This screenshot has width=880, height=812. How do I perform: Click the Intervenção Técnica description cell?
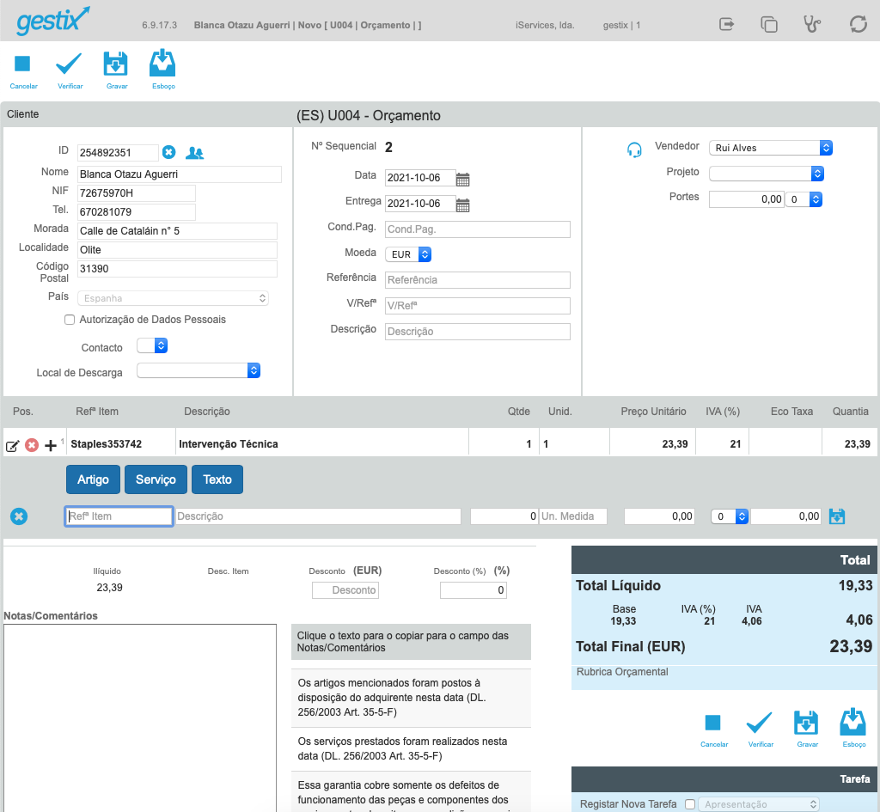(322, 444)
